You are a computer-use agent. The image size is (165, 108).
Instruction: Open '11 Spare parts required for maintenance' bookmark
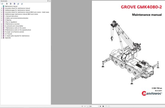(17, 36)
